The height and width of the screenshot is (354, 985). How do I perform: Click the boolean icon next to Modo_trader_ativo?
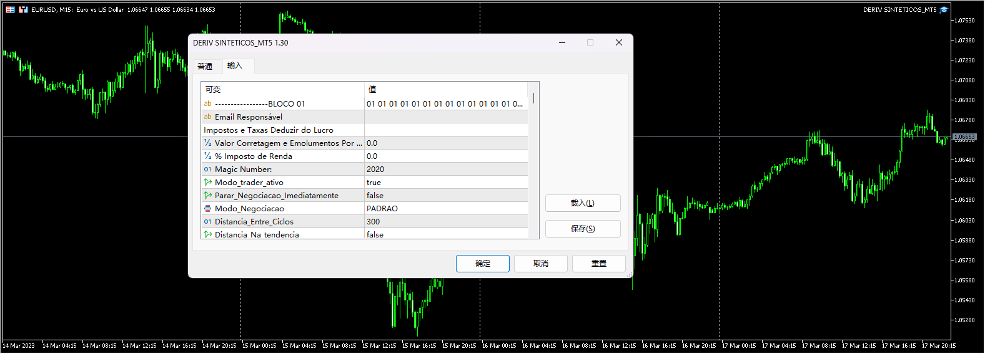click(207, 183)
